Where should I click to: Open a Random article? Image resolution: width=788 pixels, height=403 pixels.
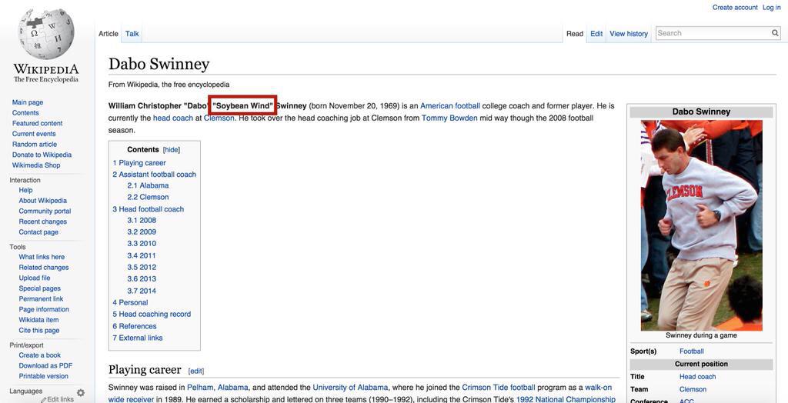coord(34,145)
